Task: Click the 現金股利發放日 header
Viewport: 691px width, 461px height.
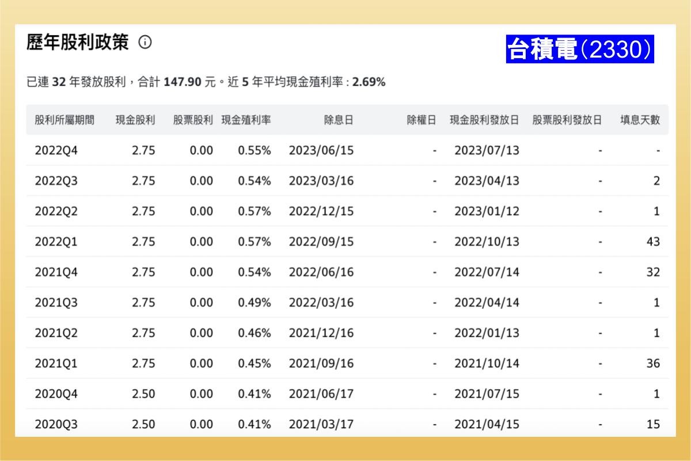Action: pos(484,120)
